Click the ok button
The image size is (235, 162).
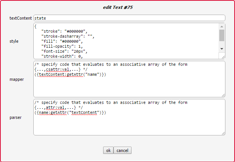point(108,150)
